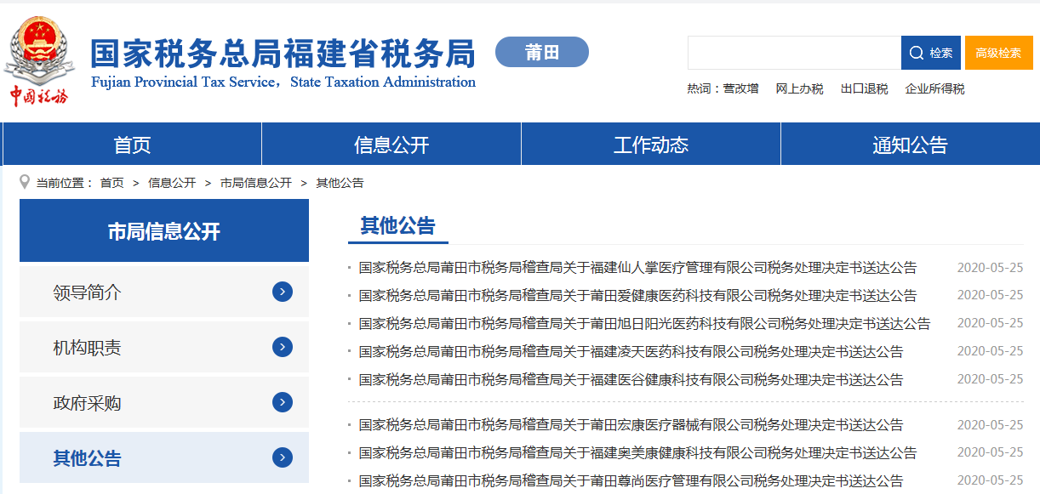Screen dimensions: 1040x494
Task: Click hot keyword 营改增
Action: 740,89
